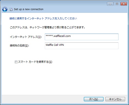This screenshot has height=105, width=129.
Task: Enable スマート カードを使用する checkbox
Action: tap(16, 62)
